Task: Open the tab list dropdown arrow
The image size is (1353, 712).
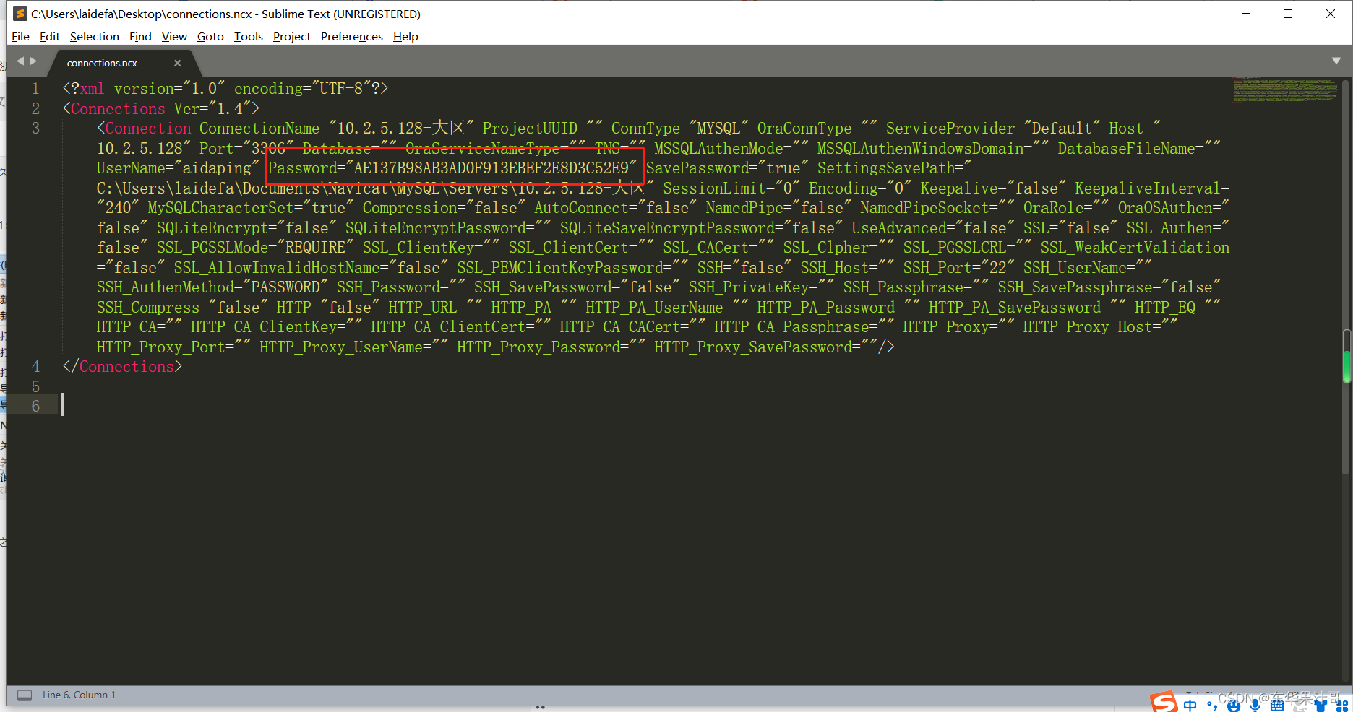Action: [1336, 61]
